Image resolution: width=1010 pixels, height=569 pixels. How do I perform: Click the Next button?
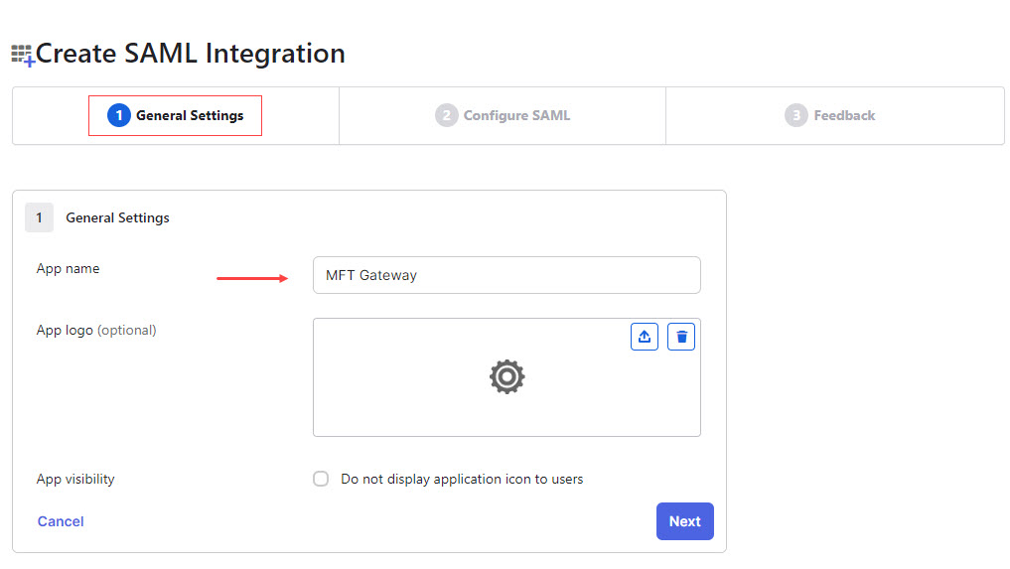(x=684, y=521)
